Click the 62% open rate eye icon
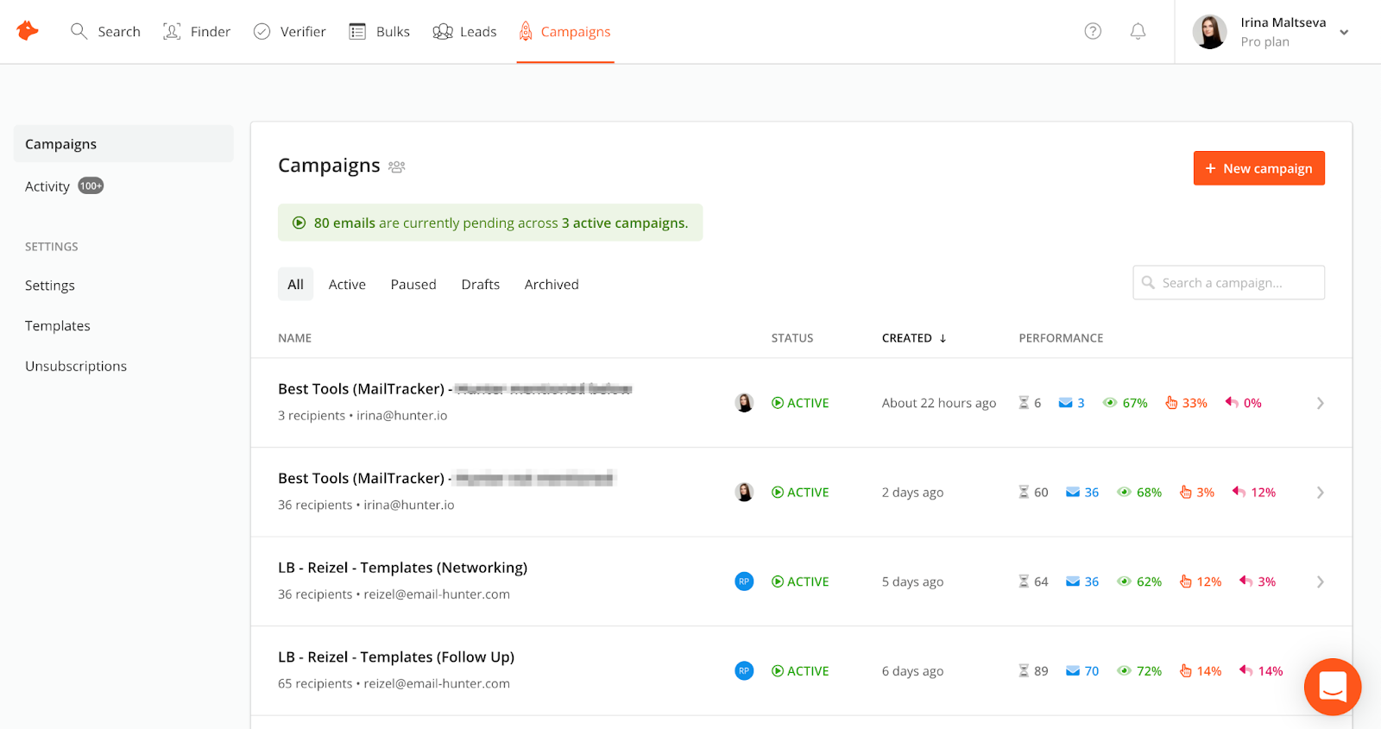 pos(1124,581)
